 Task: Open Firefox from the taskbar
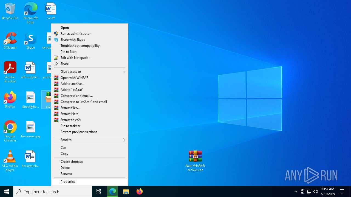[x=139, y=192]
